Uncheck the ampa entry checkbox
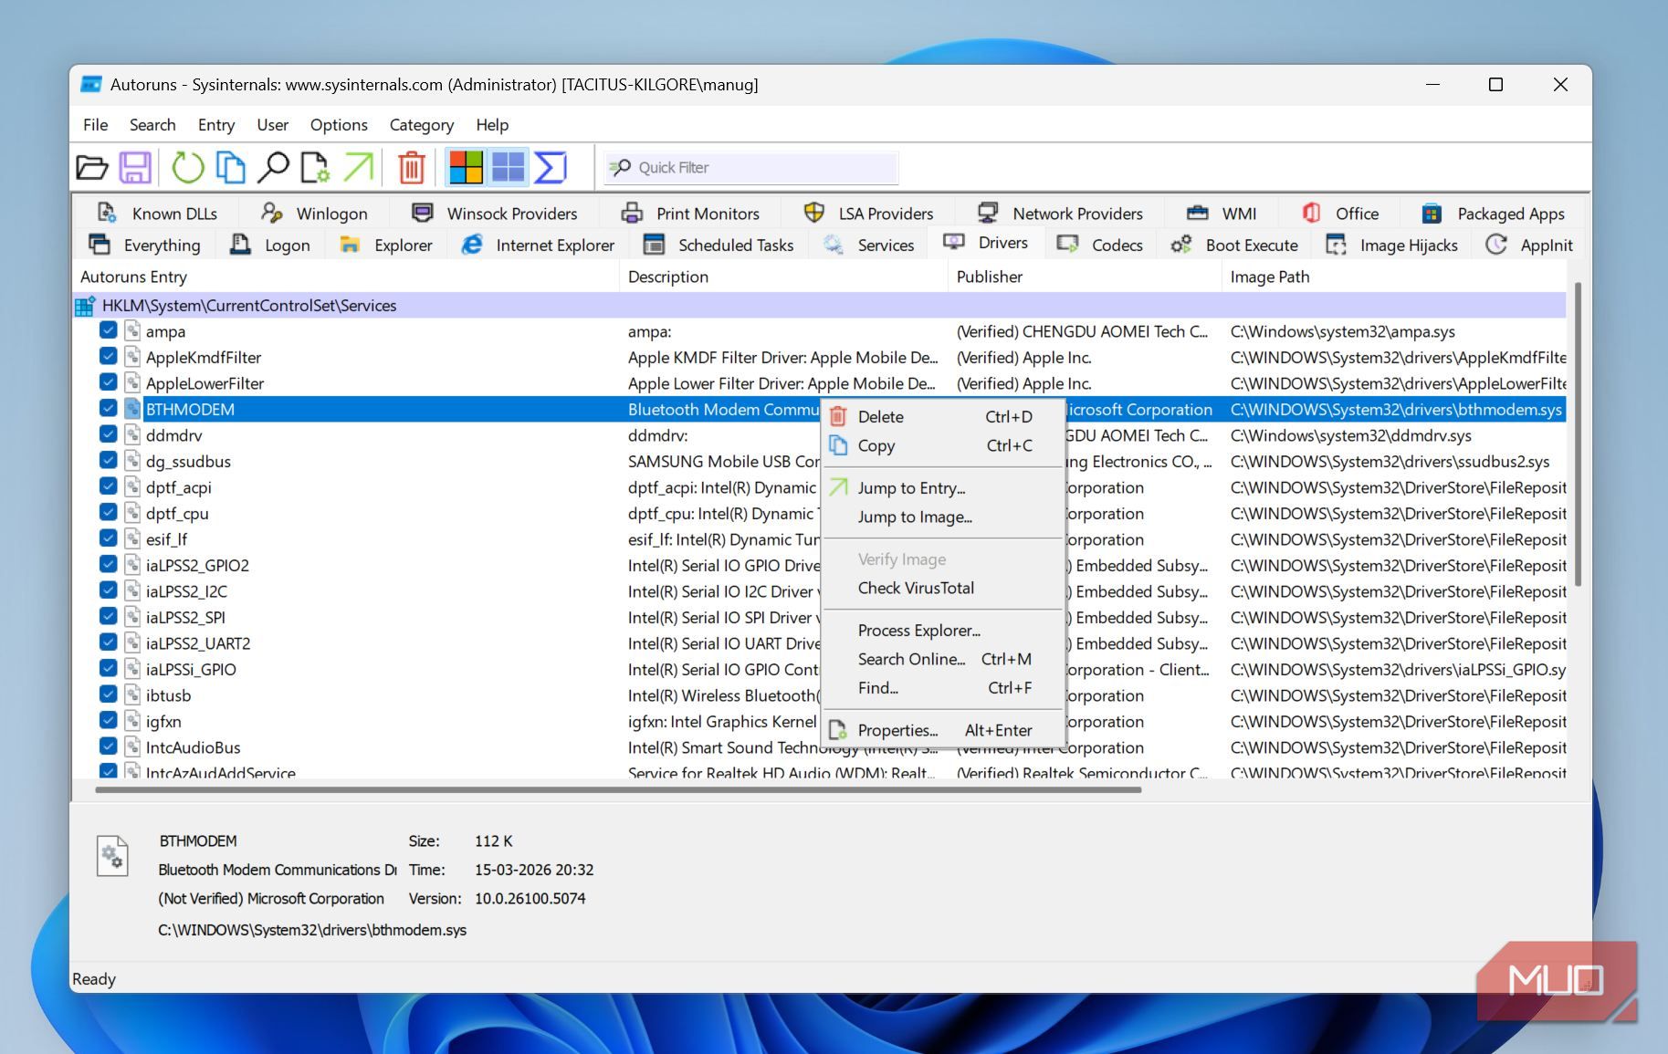1668x1054 pixels. [109, 330]
